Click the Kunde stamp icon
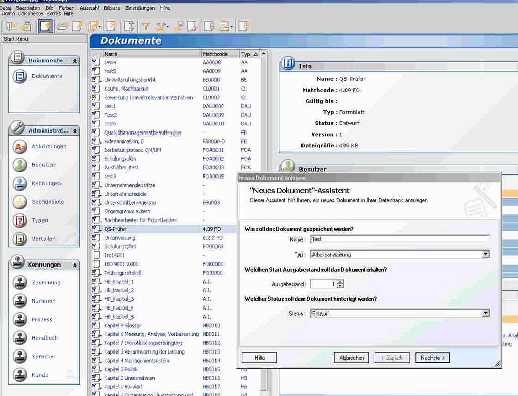Screen dimensions: 518x396 [x=20, y=375]
